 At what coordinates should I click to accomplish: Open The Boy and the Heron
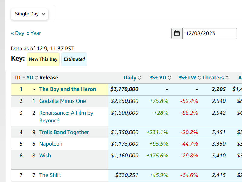pos(67,89)
